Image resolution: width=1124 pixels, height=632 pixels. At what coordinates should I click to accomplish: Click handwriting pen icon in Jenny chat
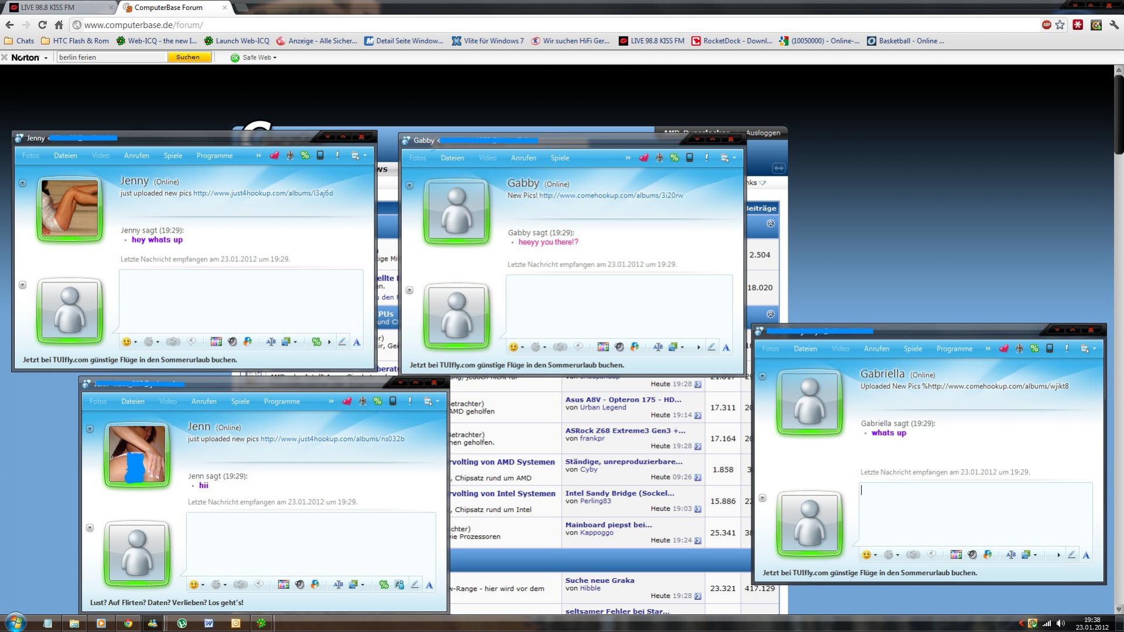pos(342,341)
